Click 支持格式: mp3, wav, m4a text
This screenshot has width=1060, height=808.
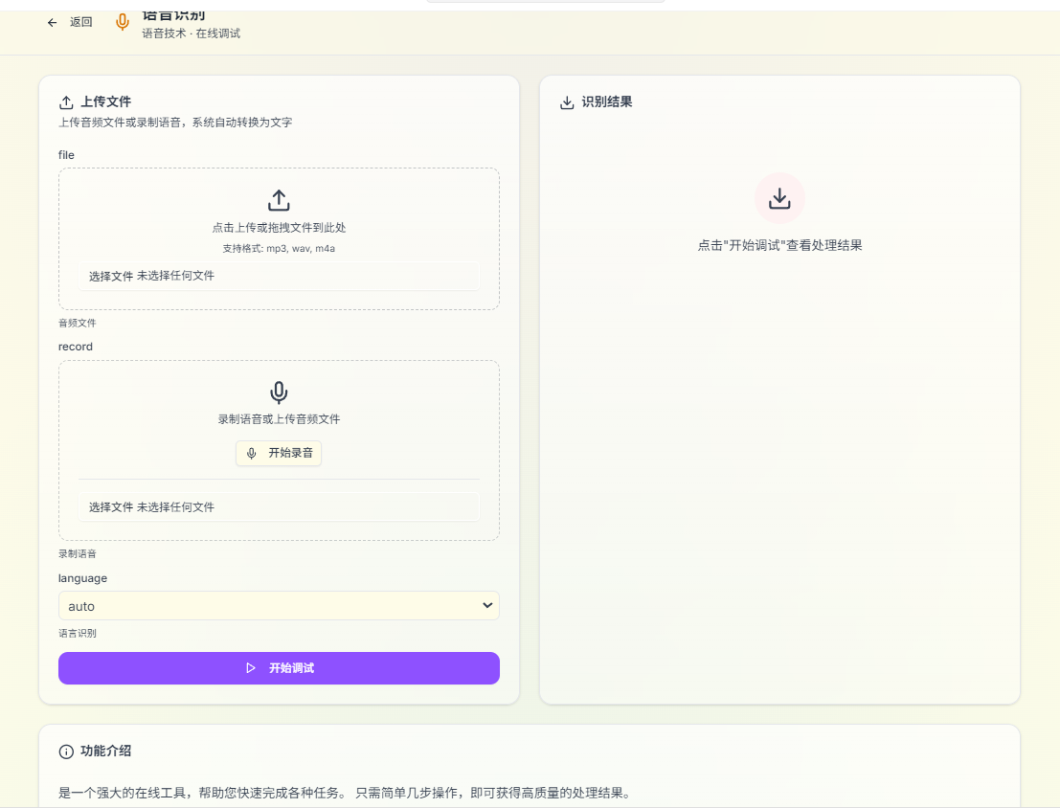279,249
